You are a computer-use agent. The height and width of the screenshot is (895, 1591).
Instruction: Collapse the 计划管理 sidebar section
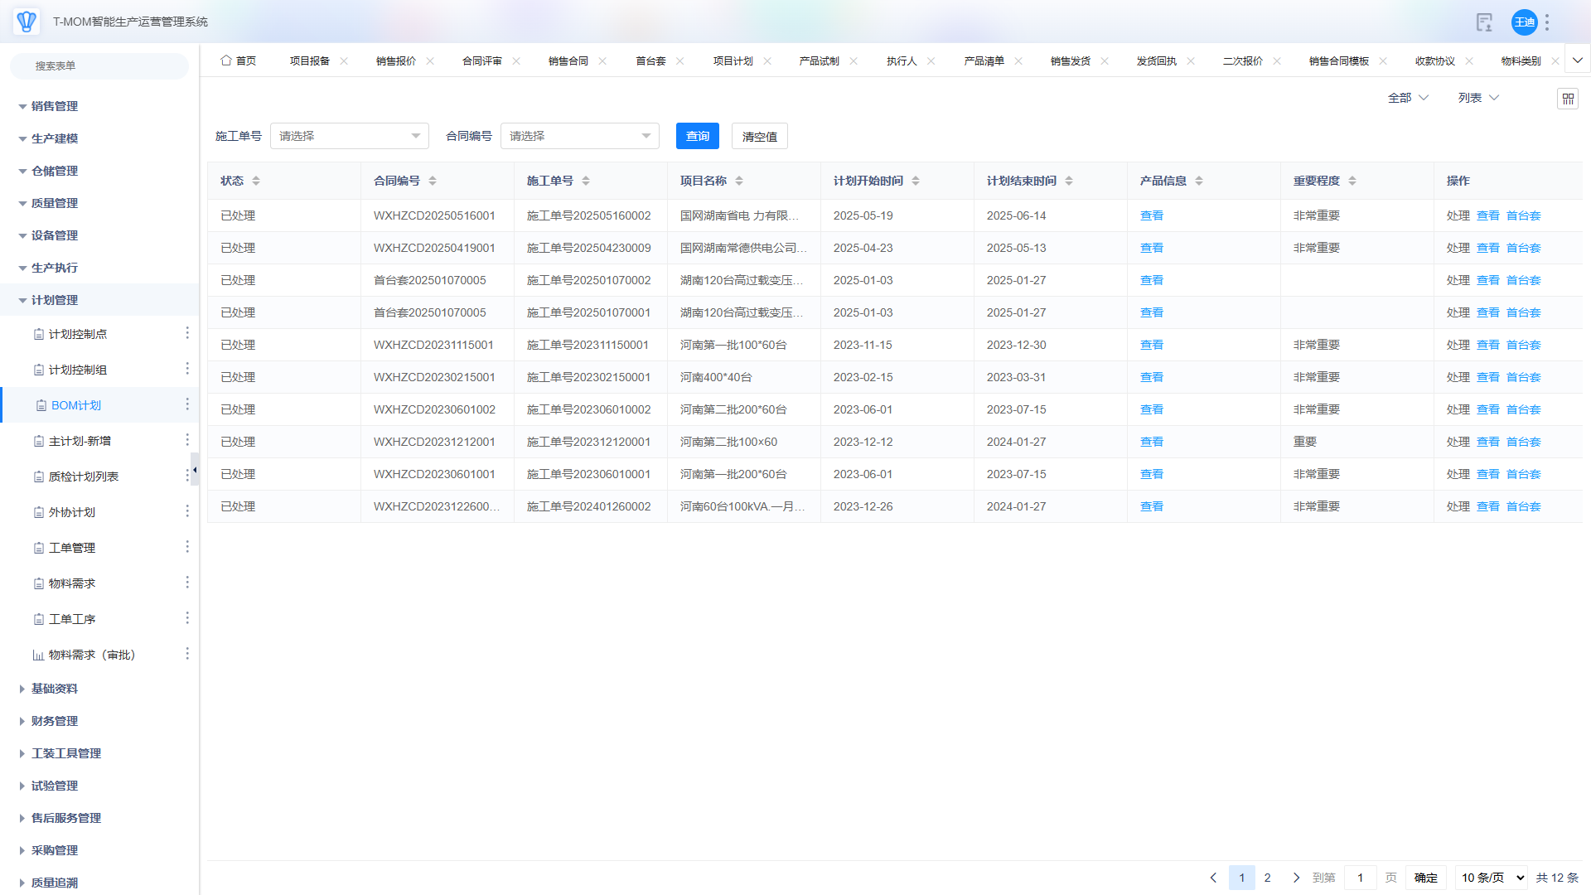(54, 300)
